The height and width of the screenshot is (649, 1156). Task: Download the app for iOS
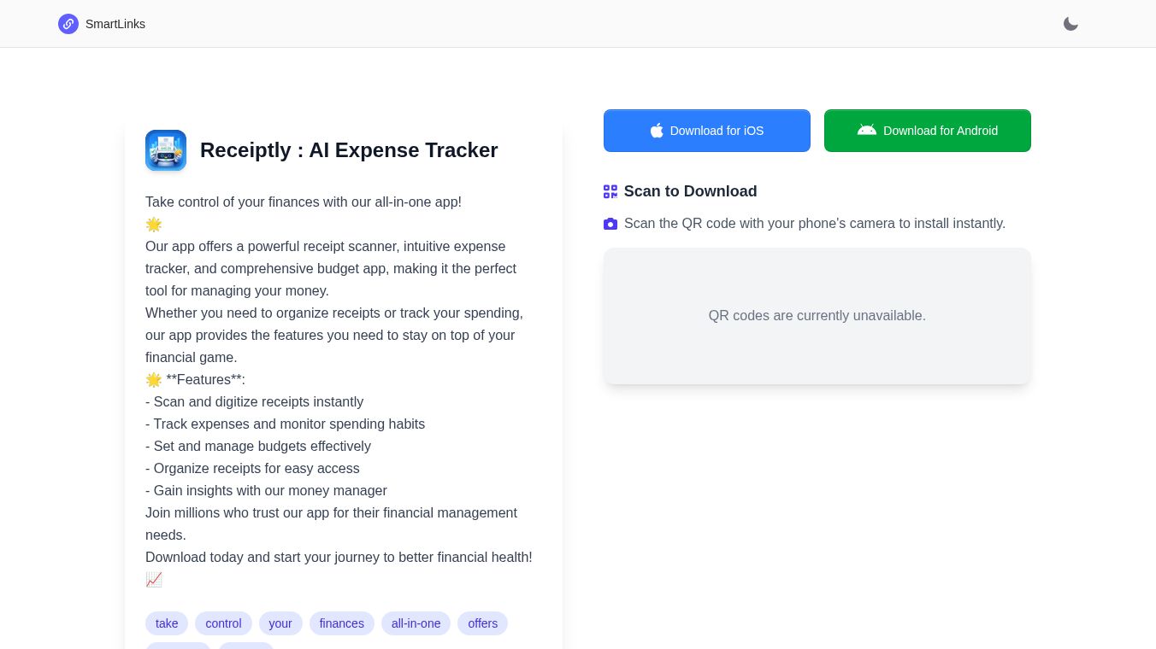(707, 131)
